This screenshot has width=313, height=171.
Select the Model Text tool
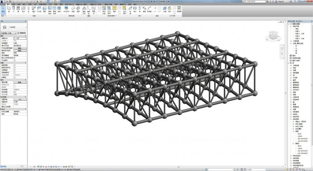click(84, 9)
